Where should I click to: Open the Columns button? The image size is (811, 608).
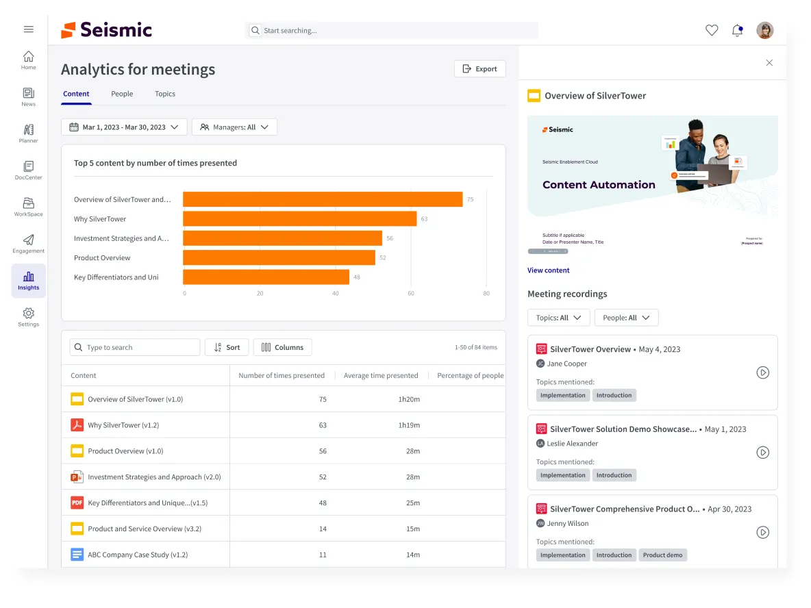282,347
